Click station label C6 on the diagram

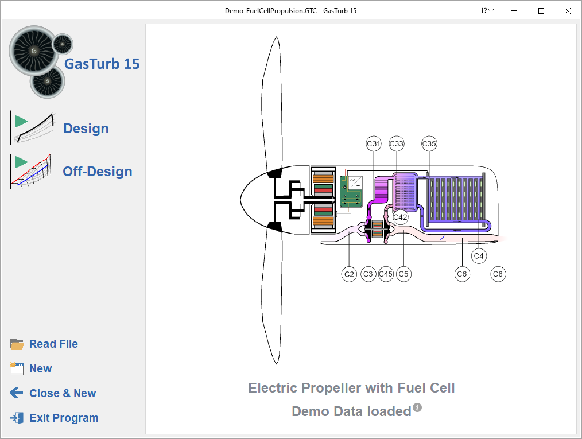click(462, 274)
